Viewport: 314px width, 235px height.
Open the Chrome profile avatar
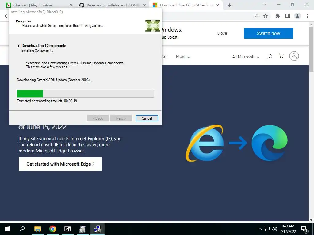tap(297, 16)
